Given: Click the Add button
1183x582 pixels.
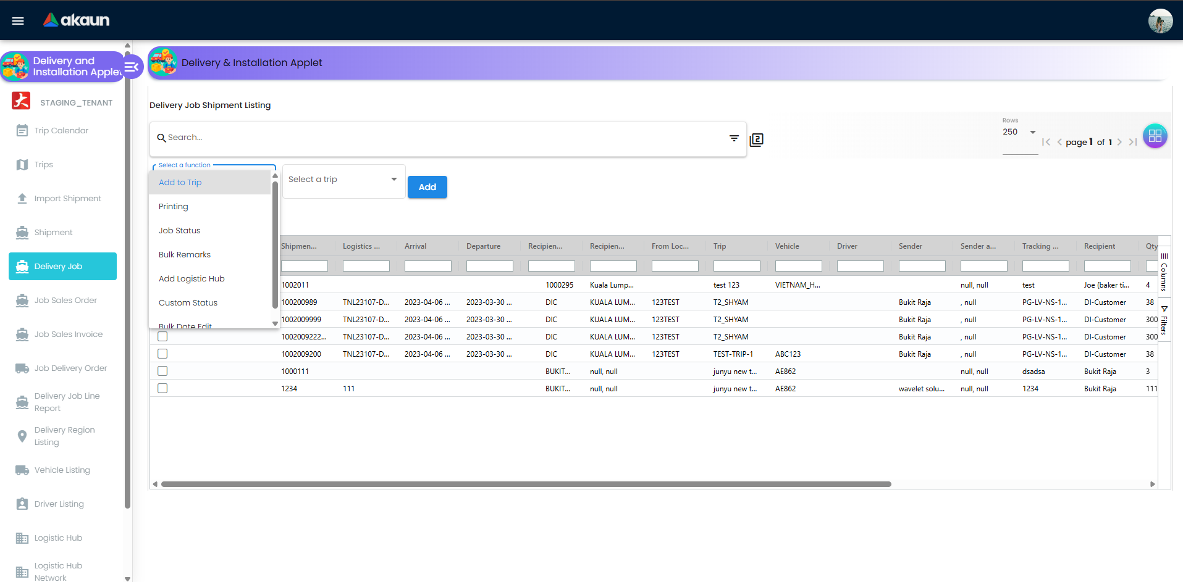Looking at the screenshot, I should click(427, 187).
